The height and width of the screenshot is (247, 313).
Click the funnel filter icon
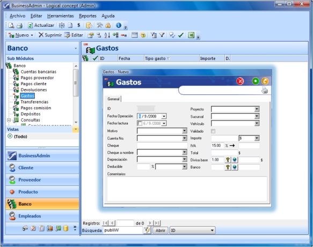(162, 35)
